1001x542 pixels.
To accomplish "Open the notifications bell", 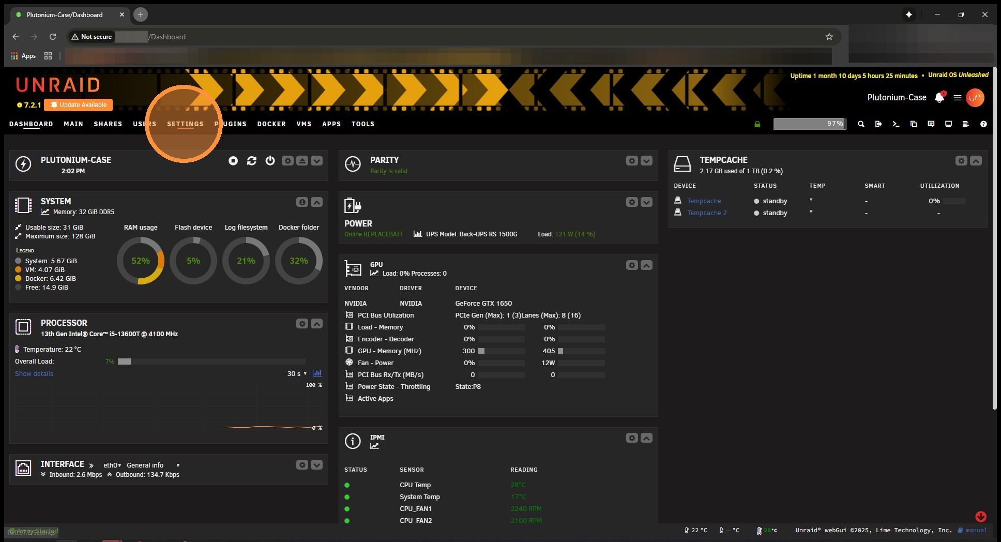I will [939, 98].
